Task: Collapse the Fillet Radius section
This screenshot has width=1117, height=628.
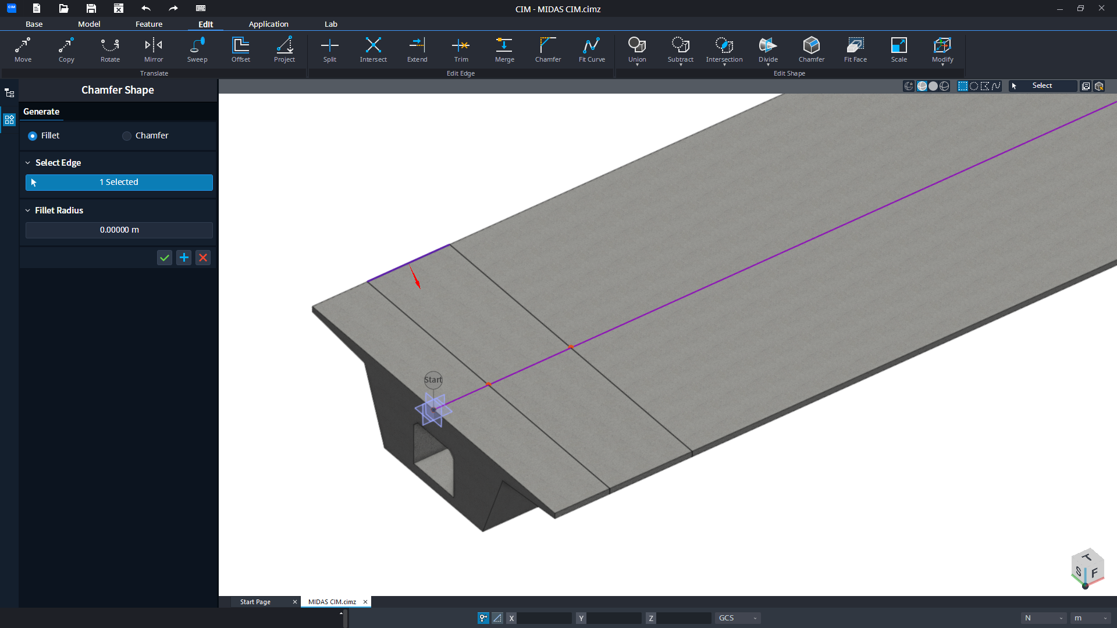Action: point(27,210)
